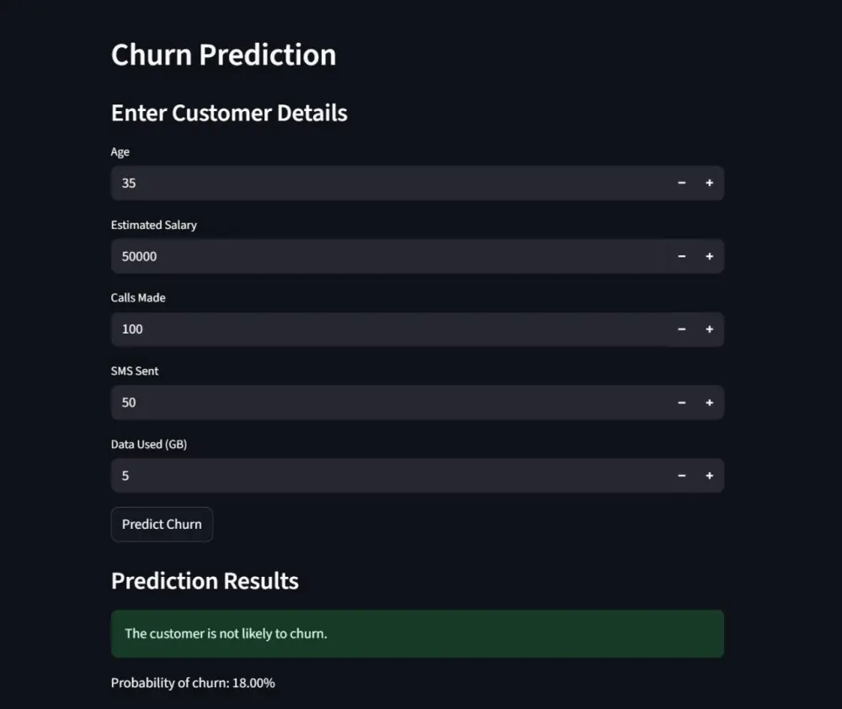842x709 pixels.
Task: Increase SMS Sent with plus icon
Action: (x=709, y=402)
